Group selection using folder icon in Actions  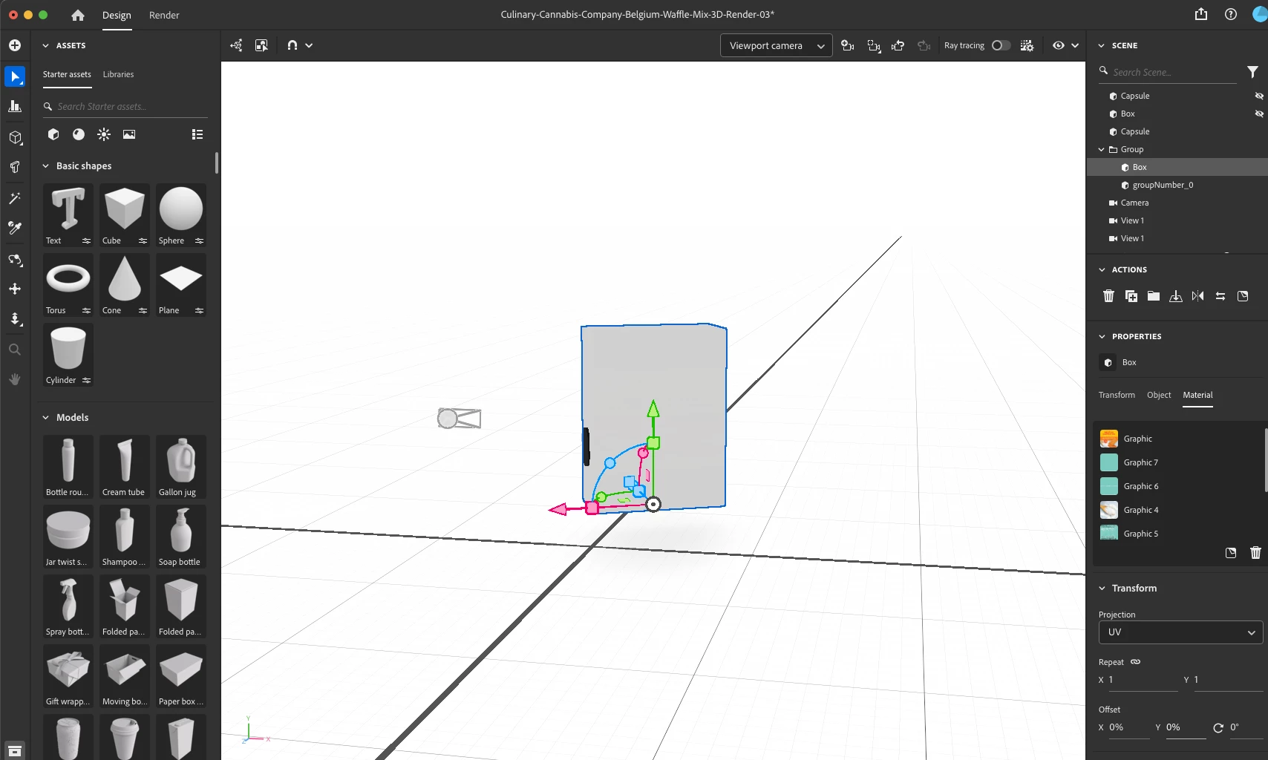click(1154, 296)
